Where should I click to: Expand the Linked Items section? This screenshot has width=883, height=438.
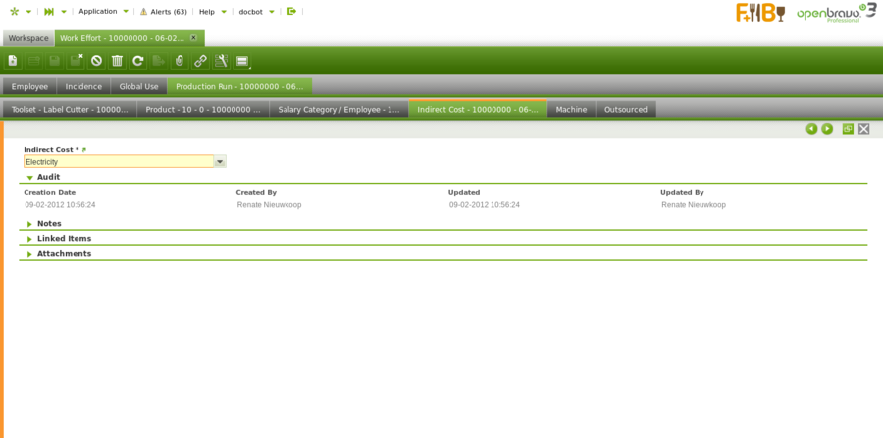click(x=30, y=239)
